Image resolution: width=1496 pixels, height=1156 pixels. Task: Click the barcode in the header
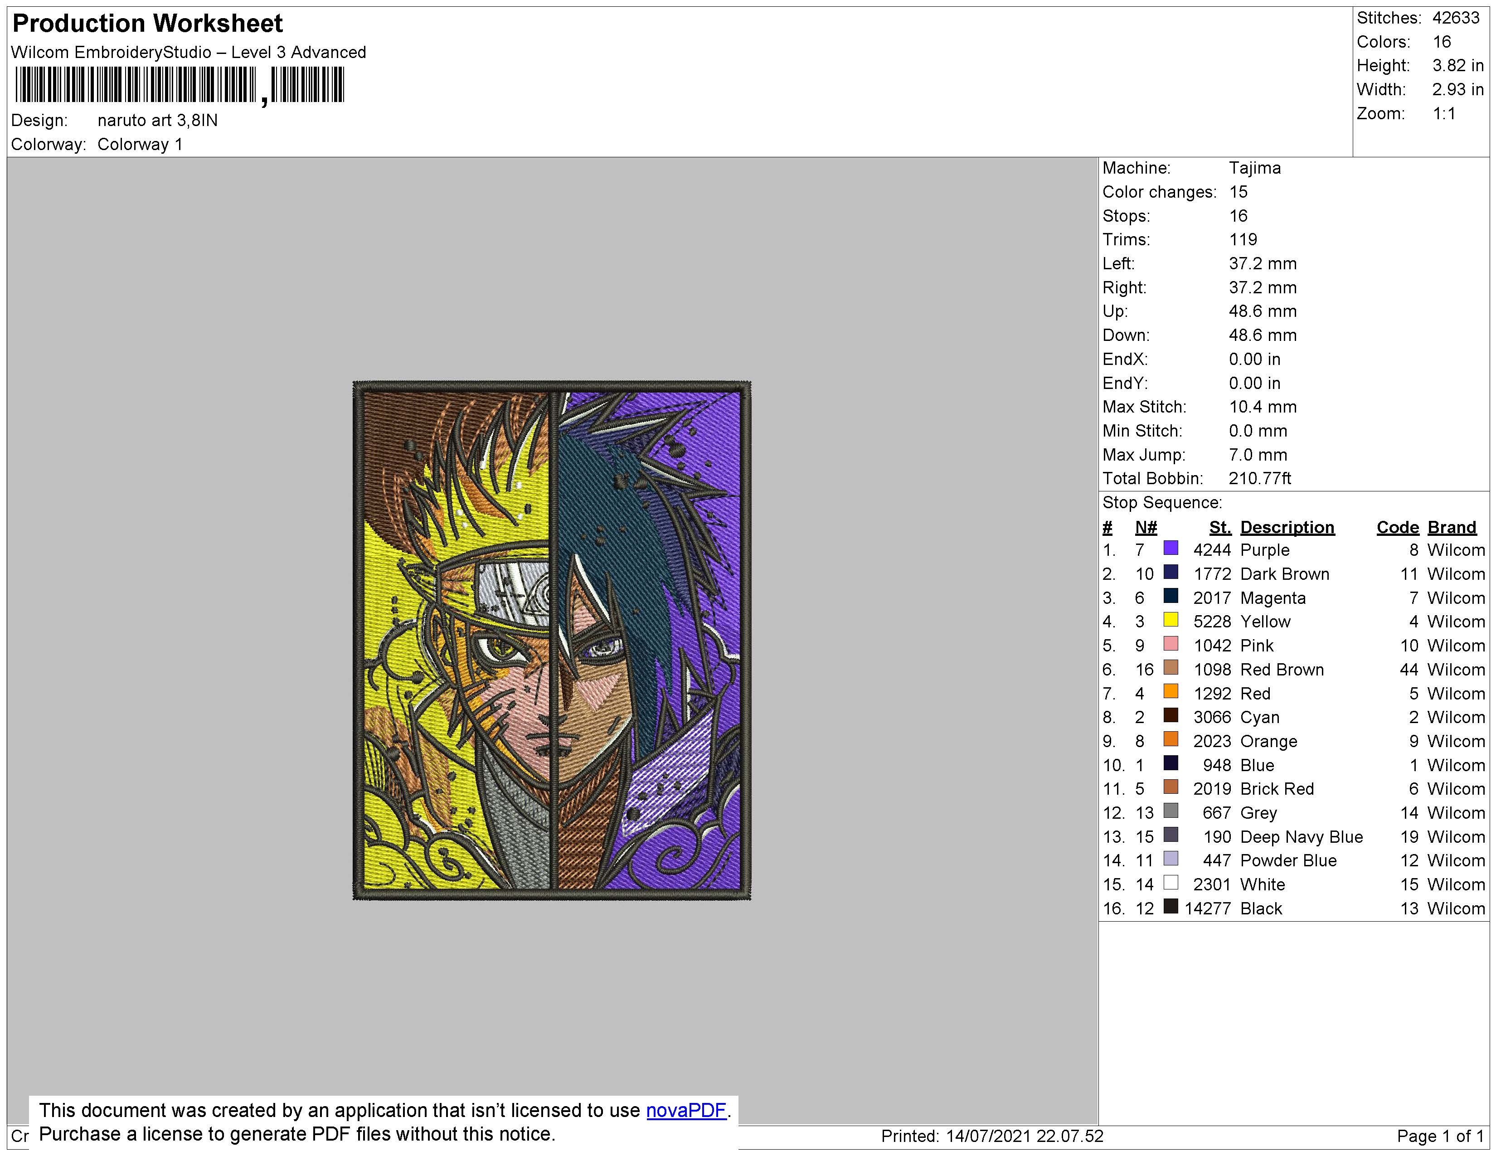point(180,86)
